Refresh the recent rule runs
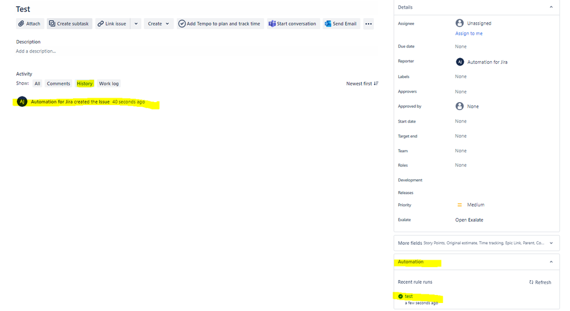 (540, 282)
